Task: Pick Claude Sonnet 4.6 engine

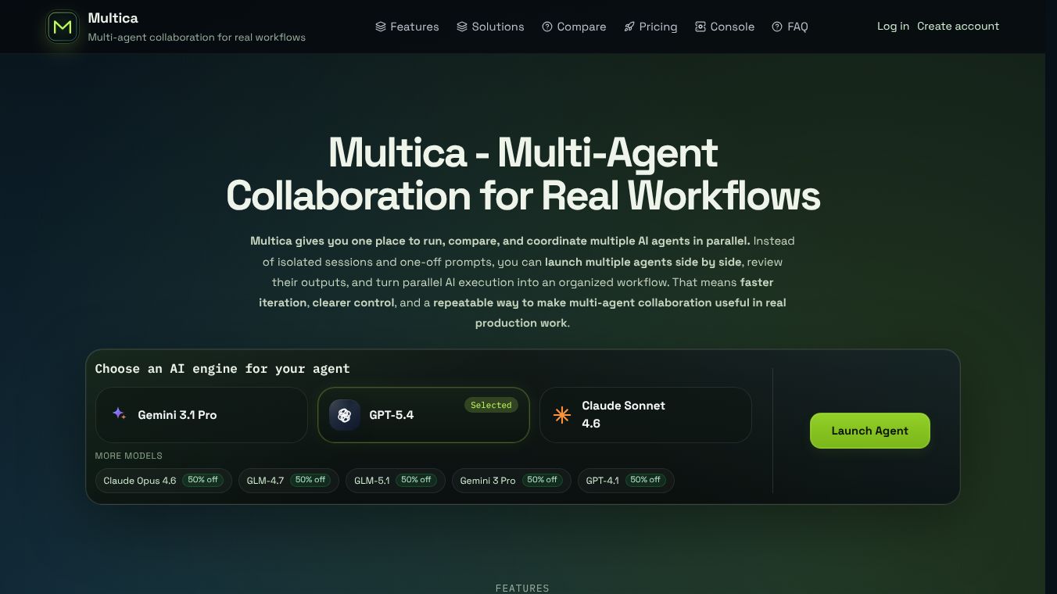Action: pyautogui.click(x=646, y=415)
